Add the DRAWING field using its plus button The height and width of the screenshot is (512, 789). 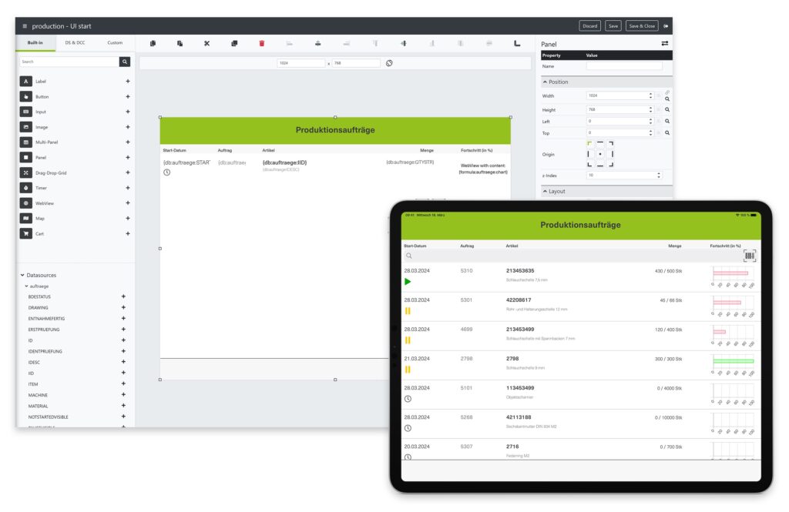pos(123,308)
